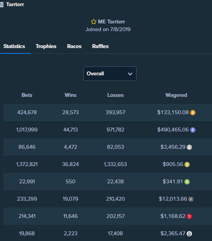Screen dimensions: 212x241
Task: Click the Bitcoin Cash green icon
Action: click(187, 182)
